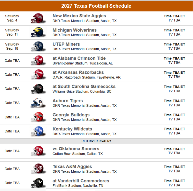The width and height of the screenshot is (193, 191).
Task: Open the at Alabama Crimson Tide link
Action: point(79,58)
